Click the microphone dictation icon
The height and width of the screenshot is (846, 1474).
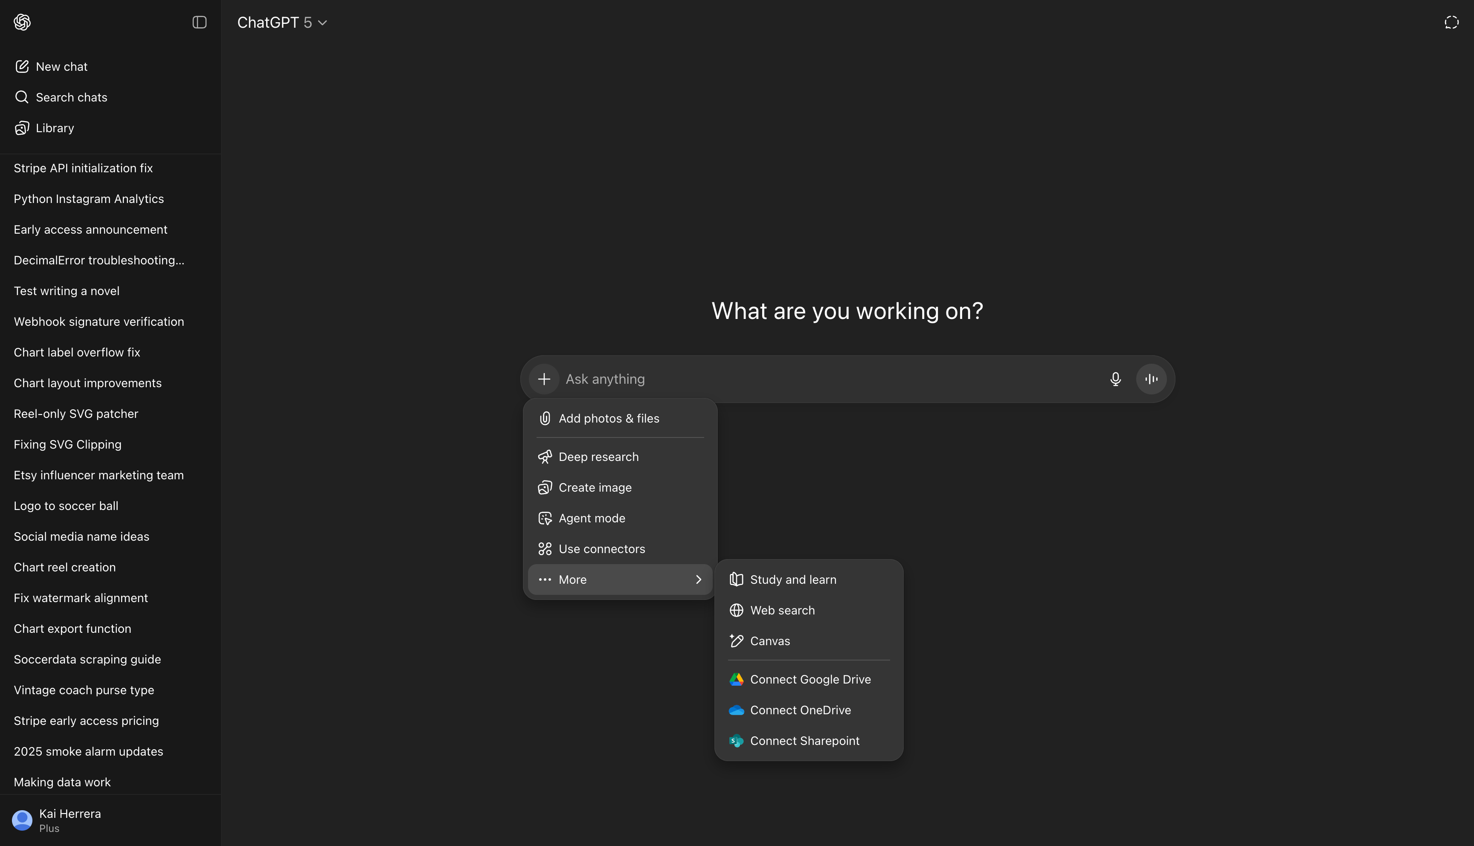coord(1115,379)
